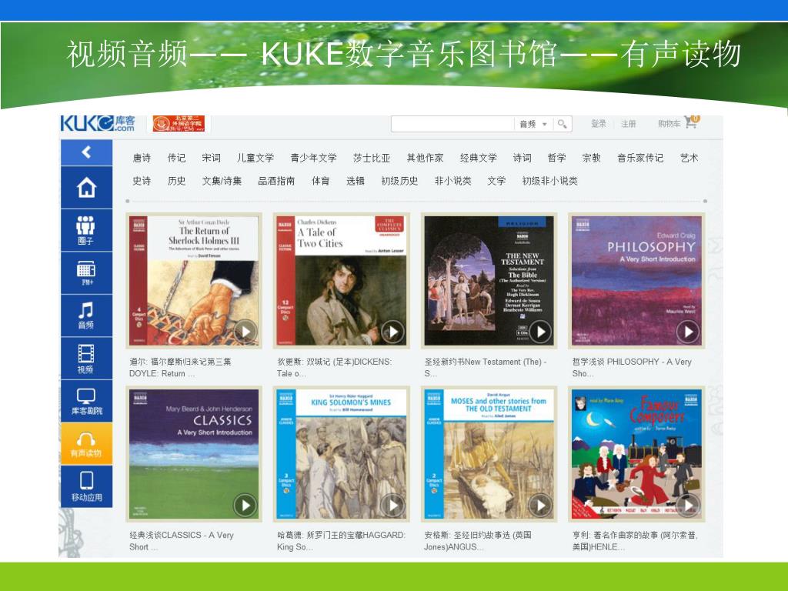Open title link 安格斯: 圣经旧约故事选
This screenshot has height=591, width=788.
click(x=477, y=541)
